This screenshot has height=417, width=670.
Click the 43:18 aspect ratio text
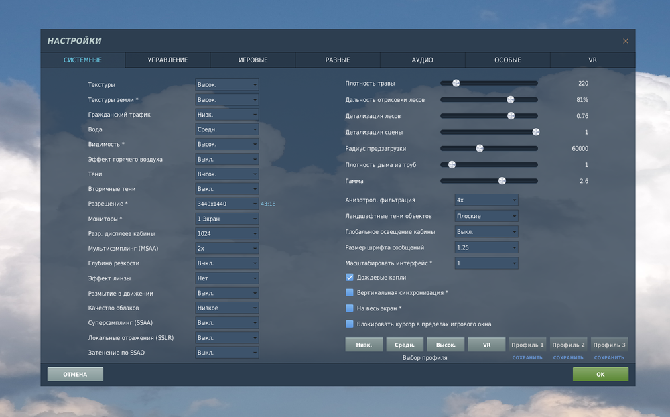(x=268, y=204)
